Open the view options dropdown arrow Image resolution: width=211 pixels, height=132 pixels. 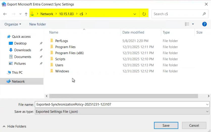pos(193,24)
